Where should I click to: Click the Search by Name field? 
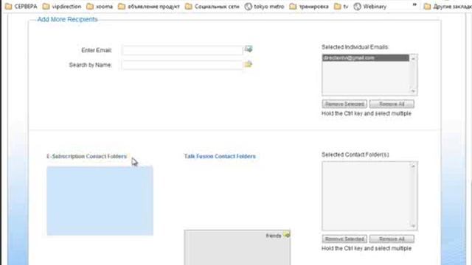point(182,65)
